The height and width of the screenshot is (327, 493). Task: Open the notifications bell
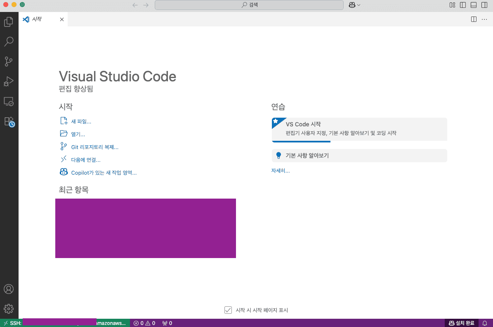pos(485,323)
